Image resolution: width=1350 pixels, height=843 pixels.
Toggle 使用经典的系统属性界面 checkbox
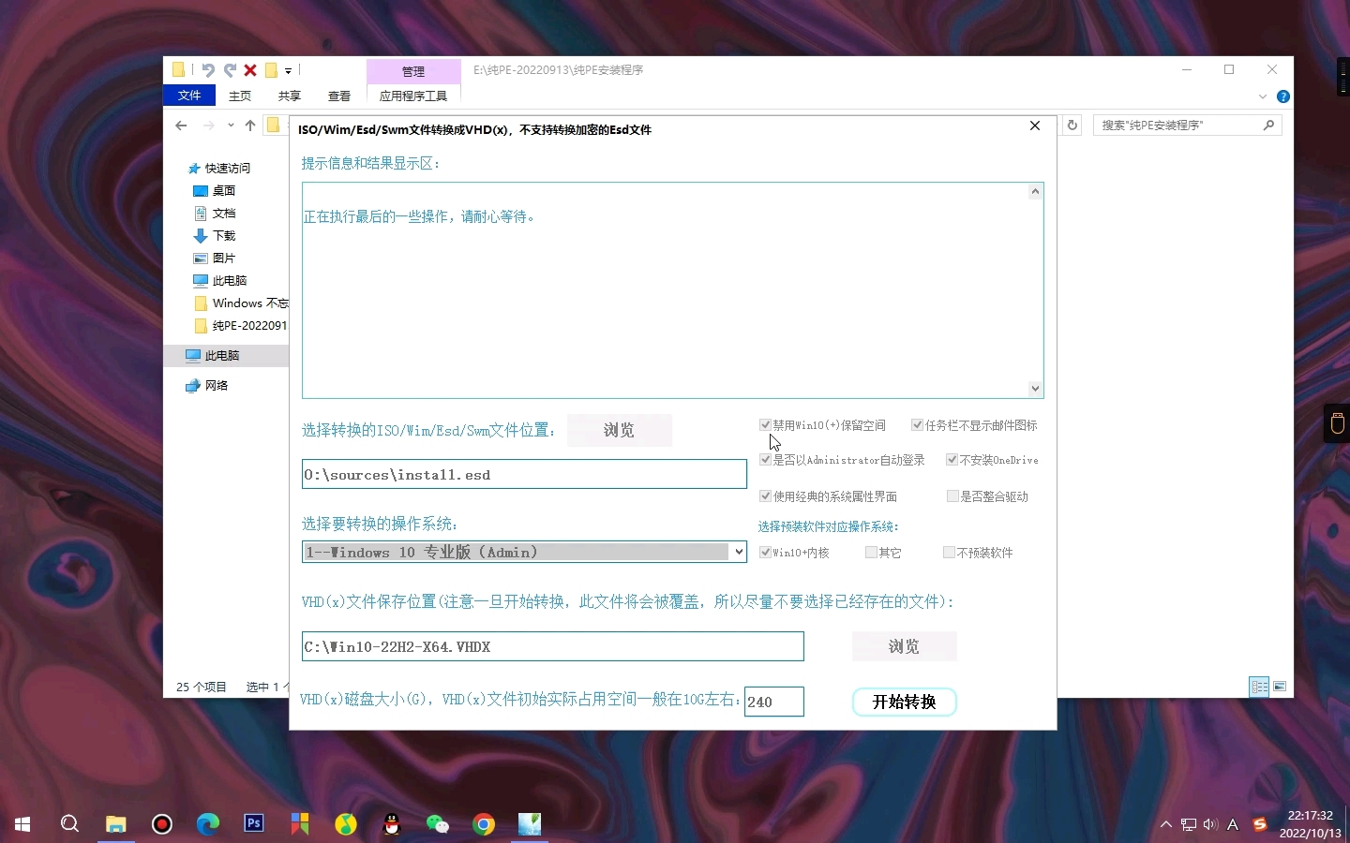pos(765,496)
